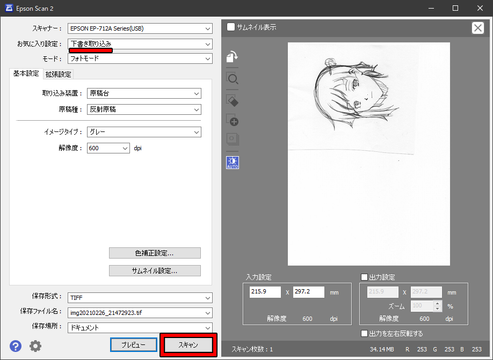
Task: Open the モード dropdown
Action: click(140, 58)
